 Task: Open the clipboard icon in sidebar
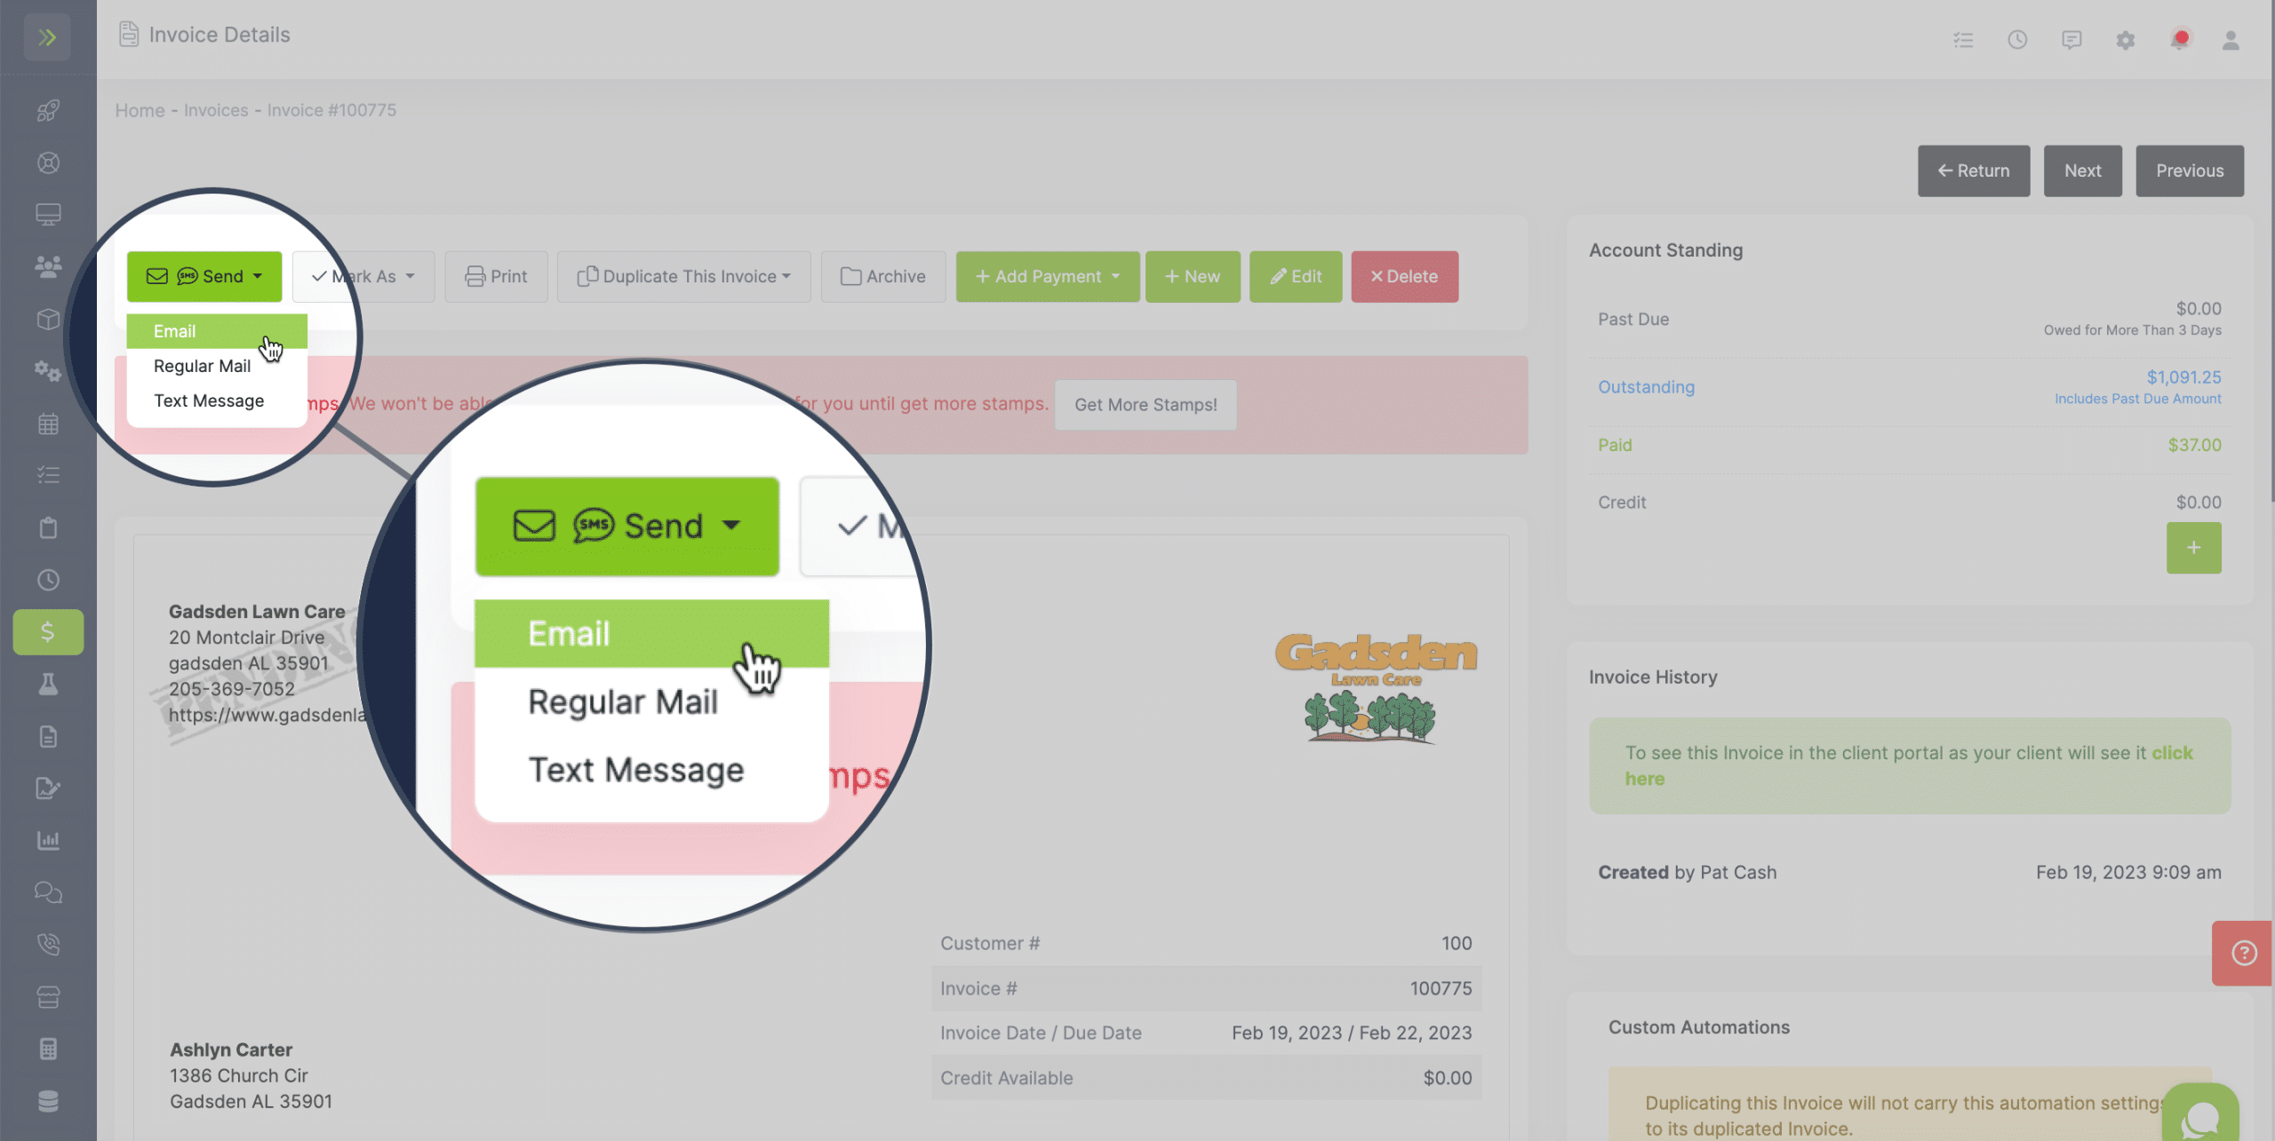pyautogui.click(x=48, y=527)
